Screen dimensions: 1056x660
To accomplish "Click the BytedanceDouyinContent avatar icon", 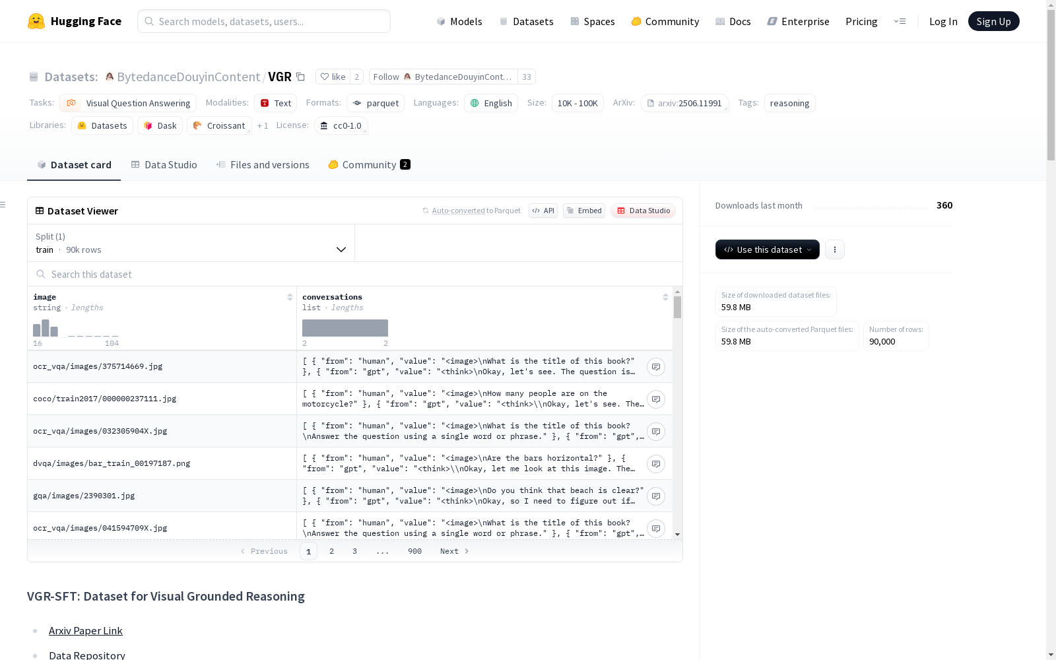I will point(110,77).
